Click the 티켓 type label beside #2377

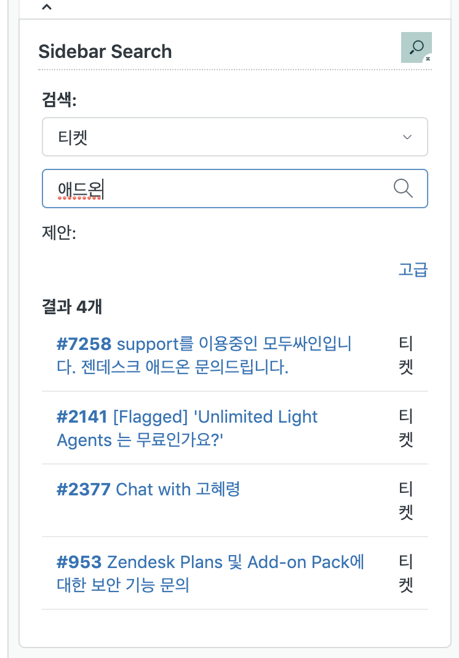(405, 500)
